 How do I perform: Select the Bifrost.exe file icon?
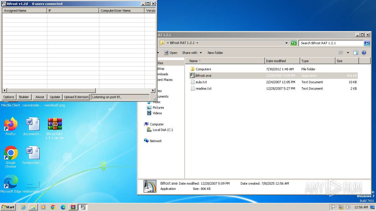[x=192, y=76]
